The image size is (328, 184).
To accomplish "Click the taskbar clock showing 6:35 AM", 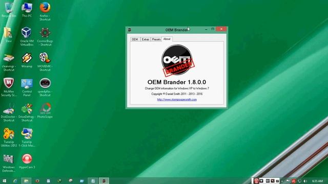I will (317, 181).
